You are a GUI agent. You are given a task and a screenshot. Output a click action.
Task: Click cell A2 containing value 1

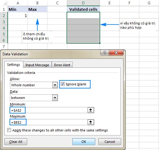18,15
